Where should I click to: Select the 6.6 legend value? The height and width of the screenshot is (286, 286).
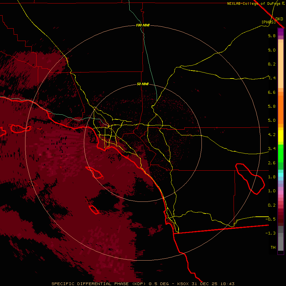[272, 92]
